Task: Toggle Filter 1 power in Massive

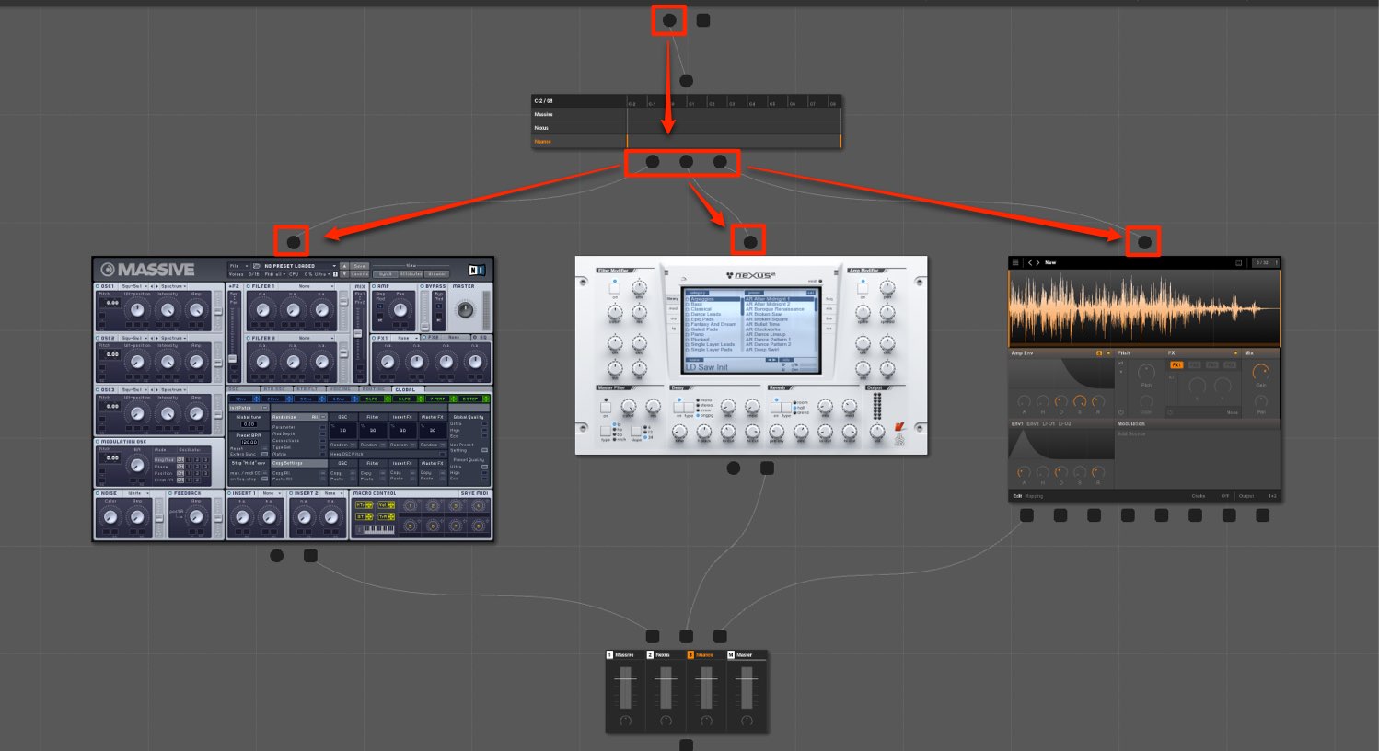Action: pos(248,286)
